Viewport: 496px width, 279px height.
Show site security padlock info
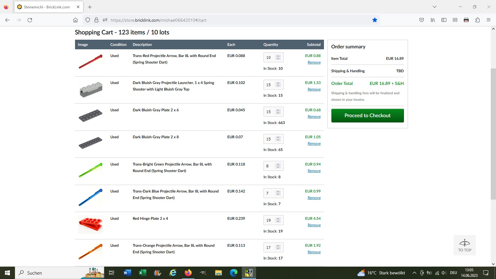96,20
